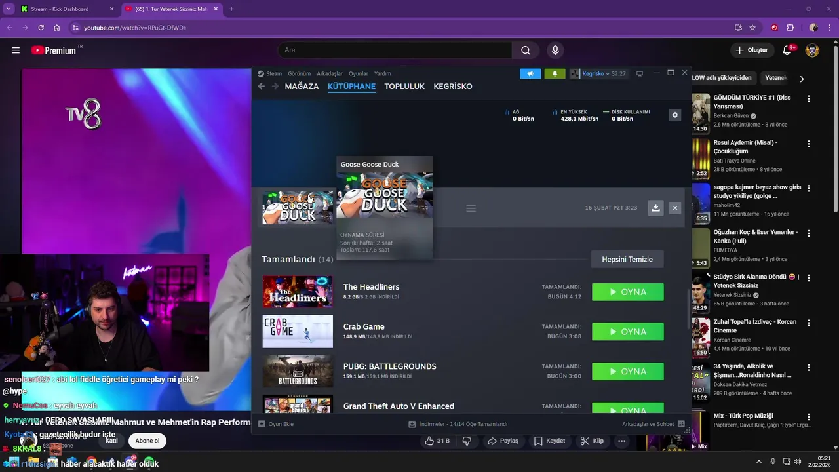Open Arkadaşlar ve Sohbet panel
Image resolution: width=839 pixels, height=472 pixels.
[653, 424]
